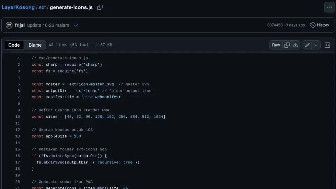Copy raw file contents icon
Image resolution: width=336 pixels, height=189 pixels.
tap(287, 45)
